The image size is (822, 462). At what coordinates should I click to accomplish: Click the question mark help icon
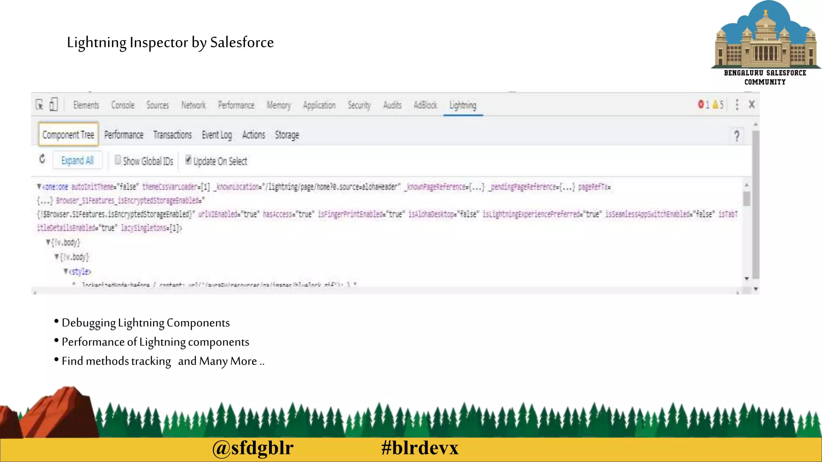coord(737,136)
